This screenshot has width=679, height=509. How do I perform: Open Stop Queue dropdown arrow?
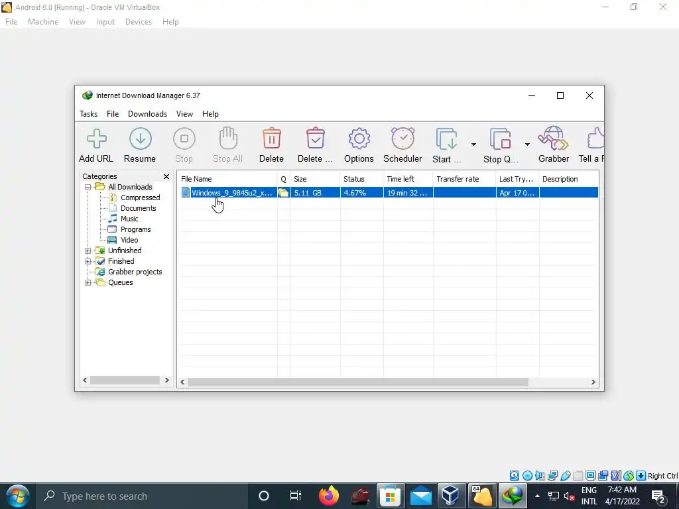point(527,144)
